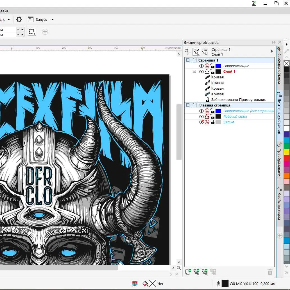
Task: Click the fill bucket icon in status bar
Action: [145, 284]
